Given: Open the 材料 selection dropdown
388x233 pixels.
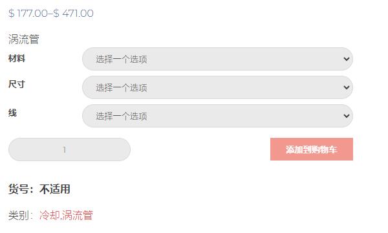Looking at the screenshot, I should point(217,59).
